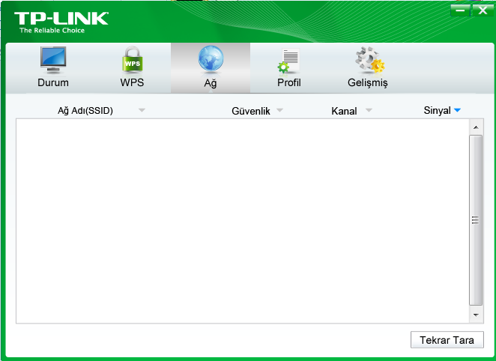Click the Güvenlik column header
Image resolution: width=496 pixels, height=361 pixels.
(251, 111)
